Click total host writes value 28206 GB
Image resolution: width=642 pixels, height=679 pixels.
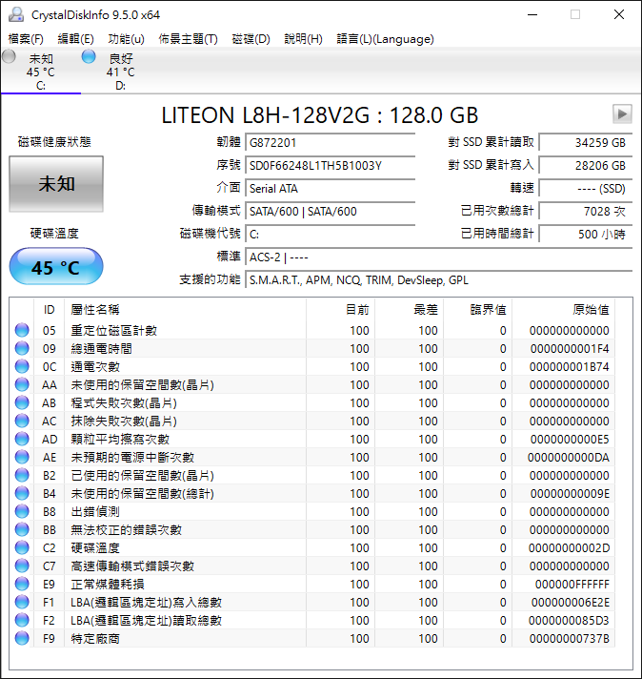coord(586,165)
